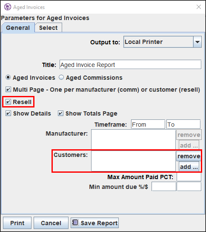Enable the Aged Commissions radio button
This screenshot has height=232, width=206.
pyautogui.click(x=61, y=77)
